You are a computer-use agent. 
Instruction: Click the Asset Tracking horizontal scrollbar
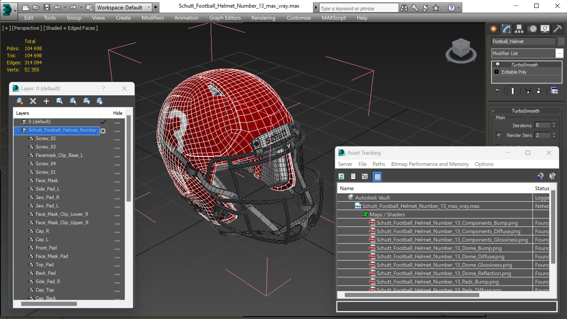pos(412,295)
